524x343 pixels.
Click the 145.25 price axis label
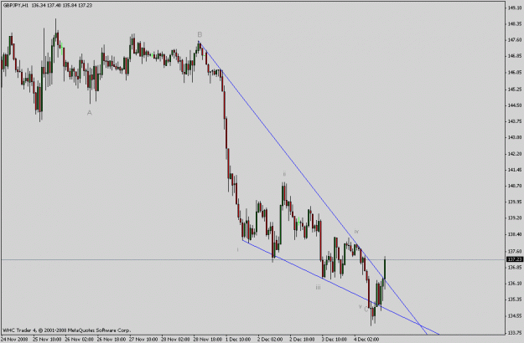(x=515, y=89)
